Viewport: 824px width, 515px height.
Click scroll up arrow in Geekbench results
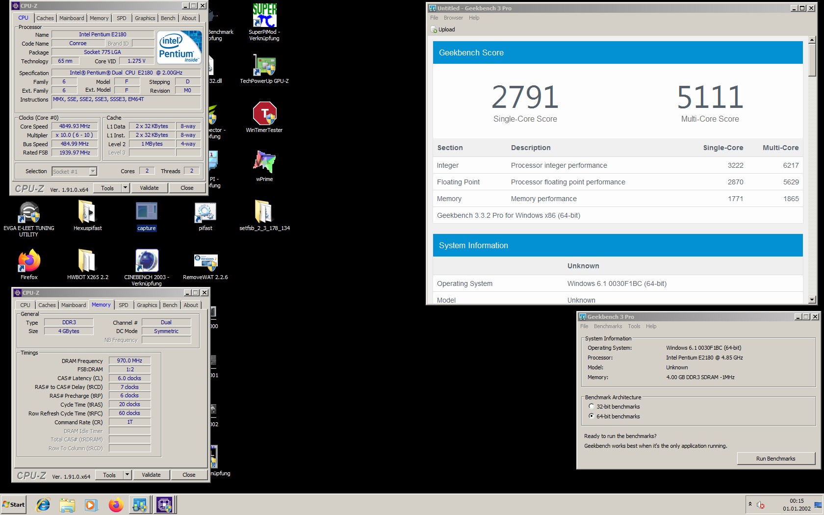pyautogui.click(x=812, y=40)
